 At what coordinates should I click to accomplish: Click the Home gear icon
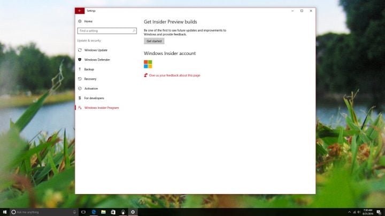(x=80, y=21)
